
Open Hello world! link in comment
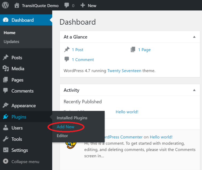[161, 137]
